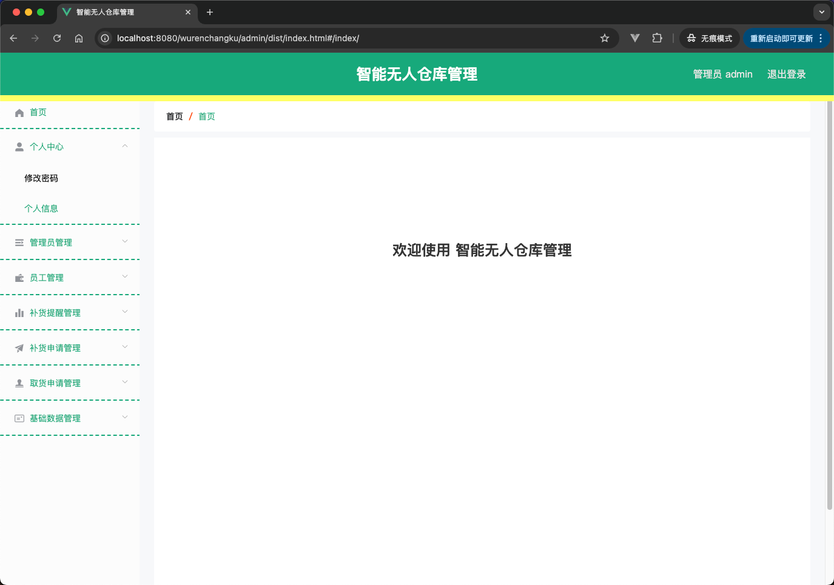Expand the 取货申请管理 chevron
Image resolution: width=834 pixels, height=585 pixels.
125,382
